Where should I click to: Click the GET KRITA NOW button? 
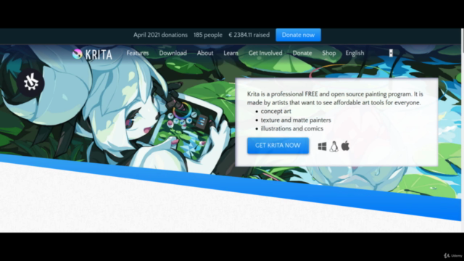278,145
